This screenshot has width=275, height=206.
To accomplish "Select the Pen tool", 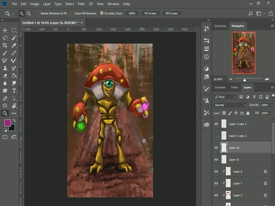I will click(5, 98).
